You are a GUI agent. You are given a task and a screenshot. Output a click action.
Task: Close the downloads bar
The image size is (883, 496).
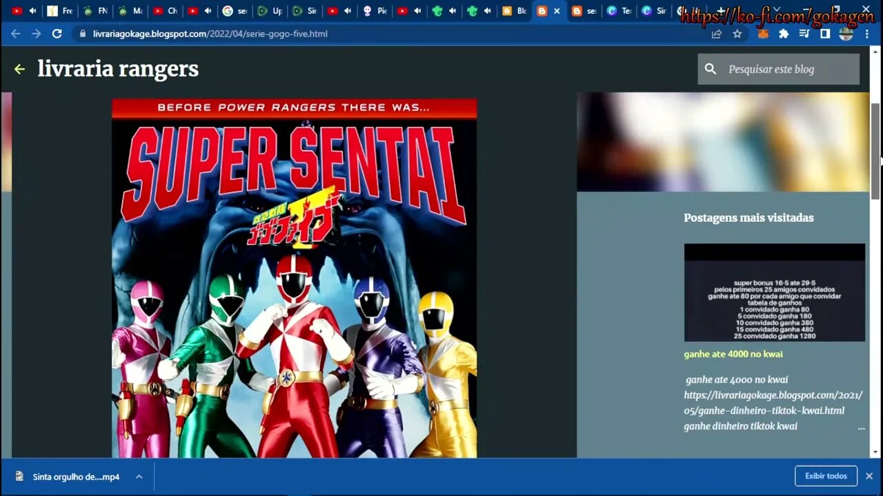click(x=869, y=476)
